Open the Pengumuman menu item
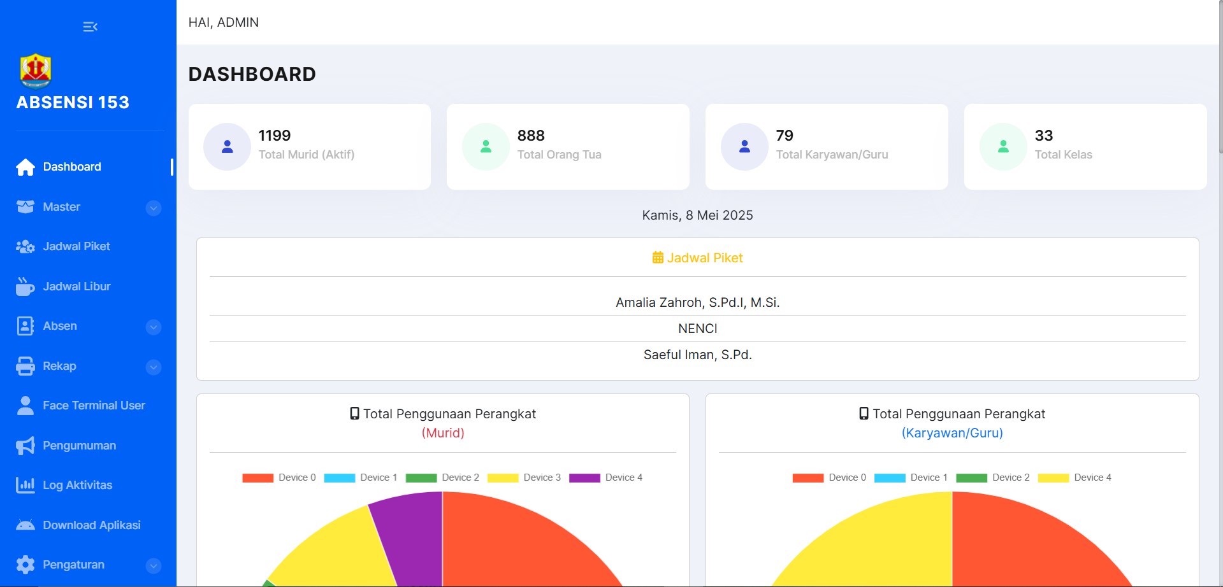The image size is (1223, 587). click(79, 446)
